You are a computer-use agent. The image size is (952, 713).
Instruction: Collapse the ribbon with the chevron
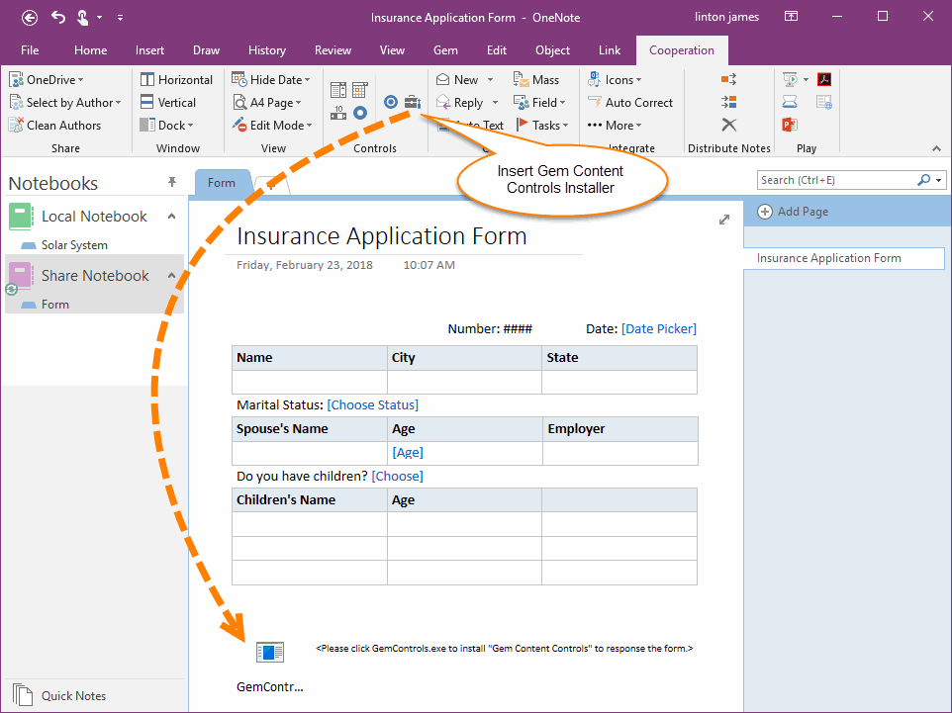click(x=936, y=148)
